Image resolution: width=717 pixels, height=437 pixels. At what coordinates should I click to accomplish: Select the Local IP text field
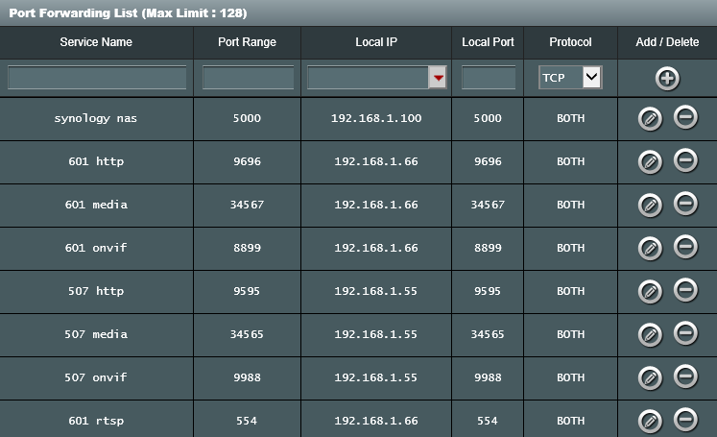pyautogui.click(x=369, y=78)
